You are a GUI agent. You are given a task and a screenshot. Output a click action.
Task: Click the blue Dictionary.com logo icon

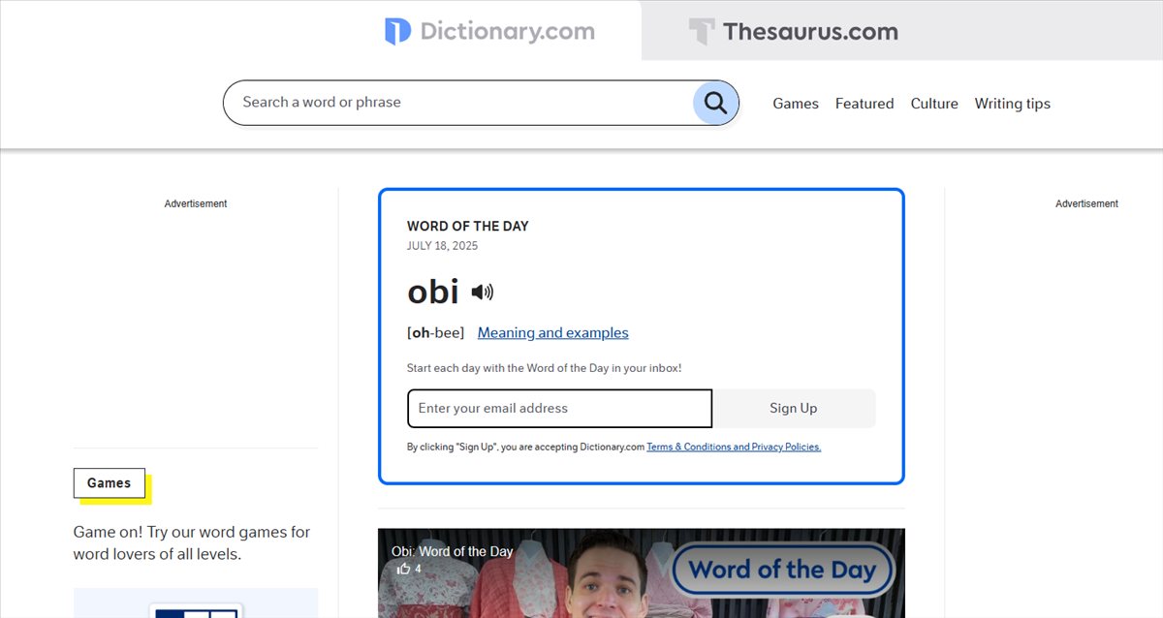pyautogui.click(x=397, y=31)
